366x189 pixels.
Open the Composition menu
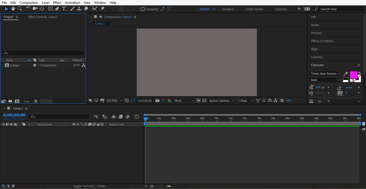[x=29, y=2]
